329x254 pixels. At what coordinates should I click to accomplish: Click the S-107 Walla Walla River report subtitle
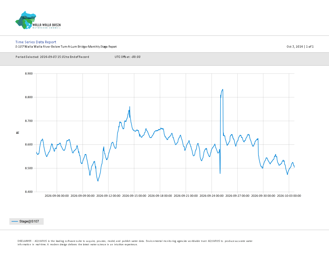click(66, 46)
